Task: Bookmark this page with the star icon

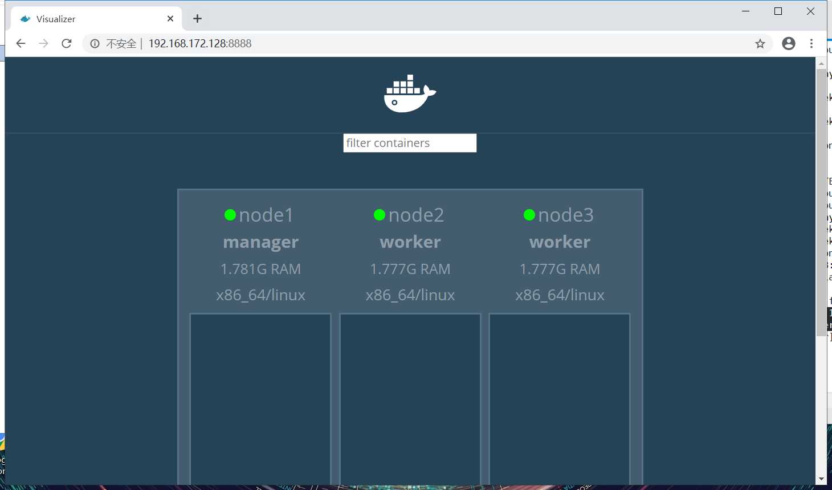Action: coord(760,43)
